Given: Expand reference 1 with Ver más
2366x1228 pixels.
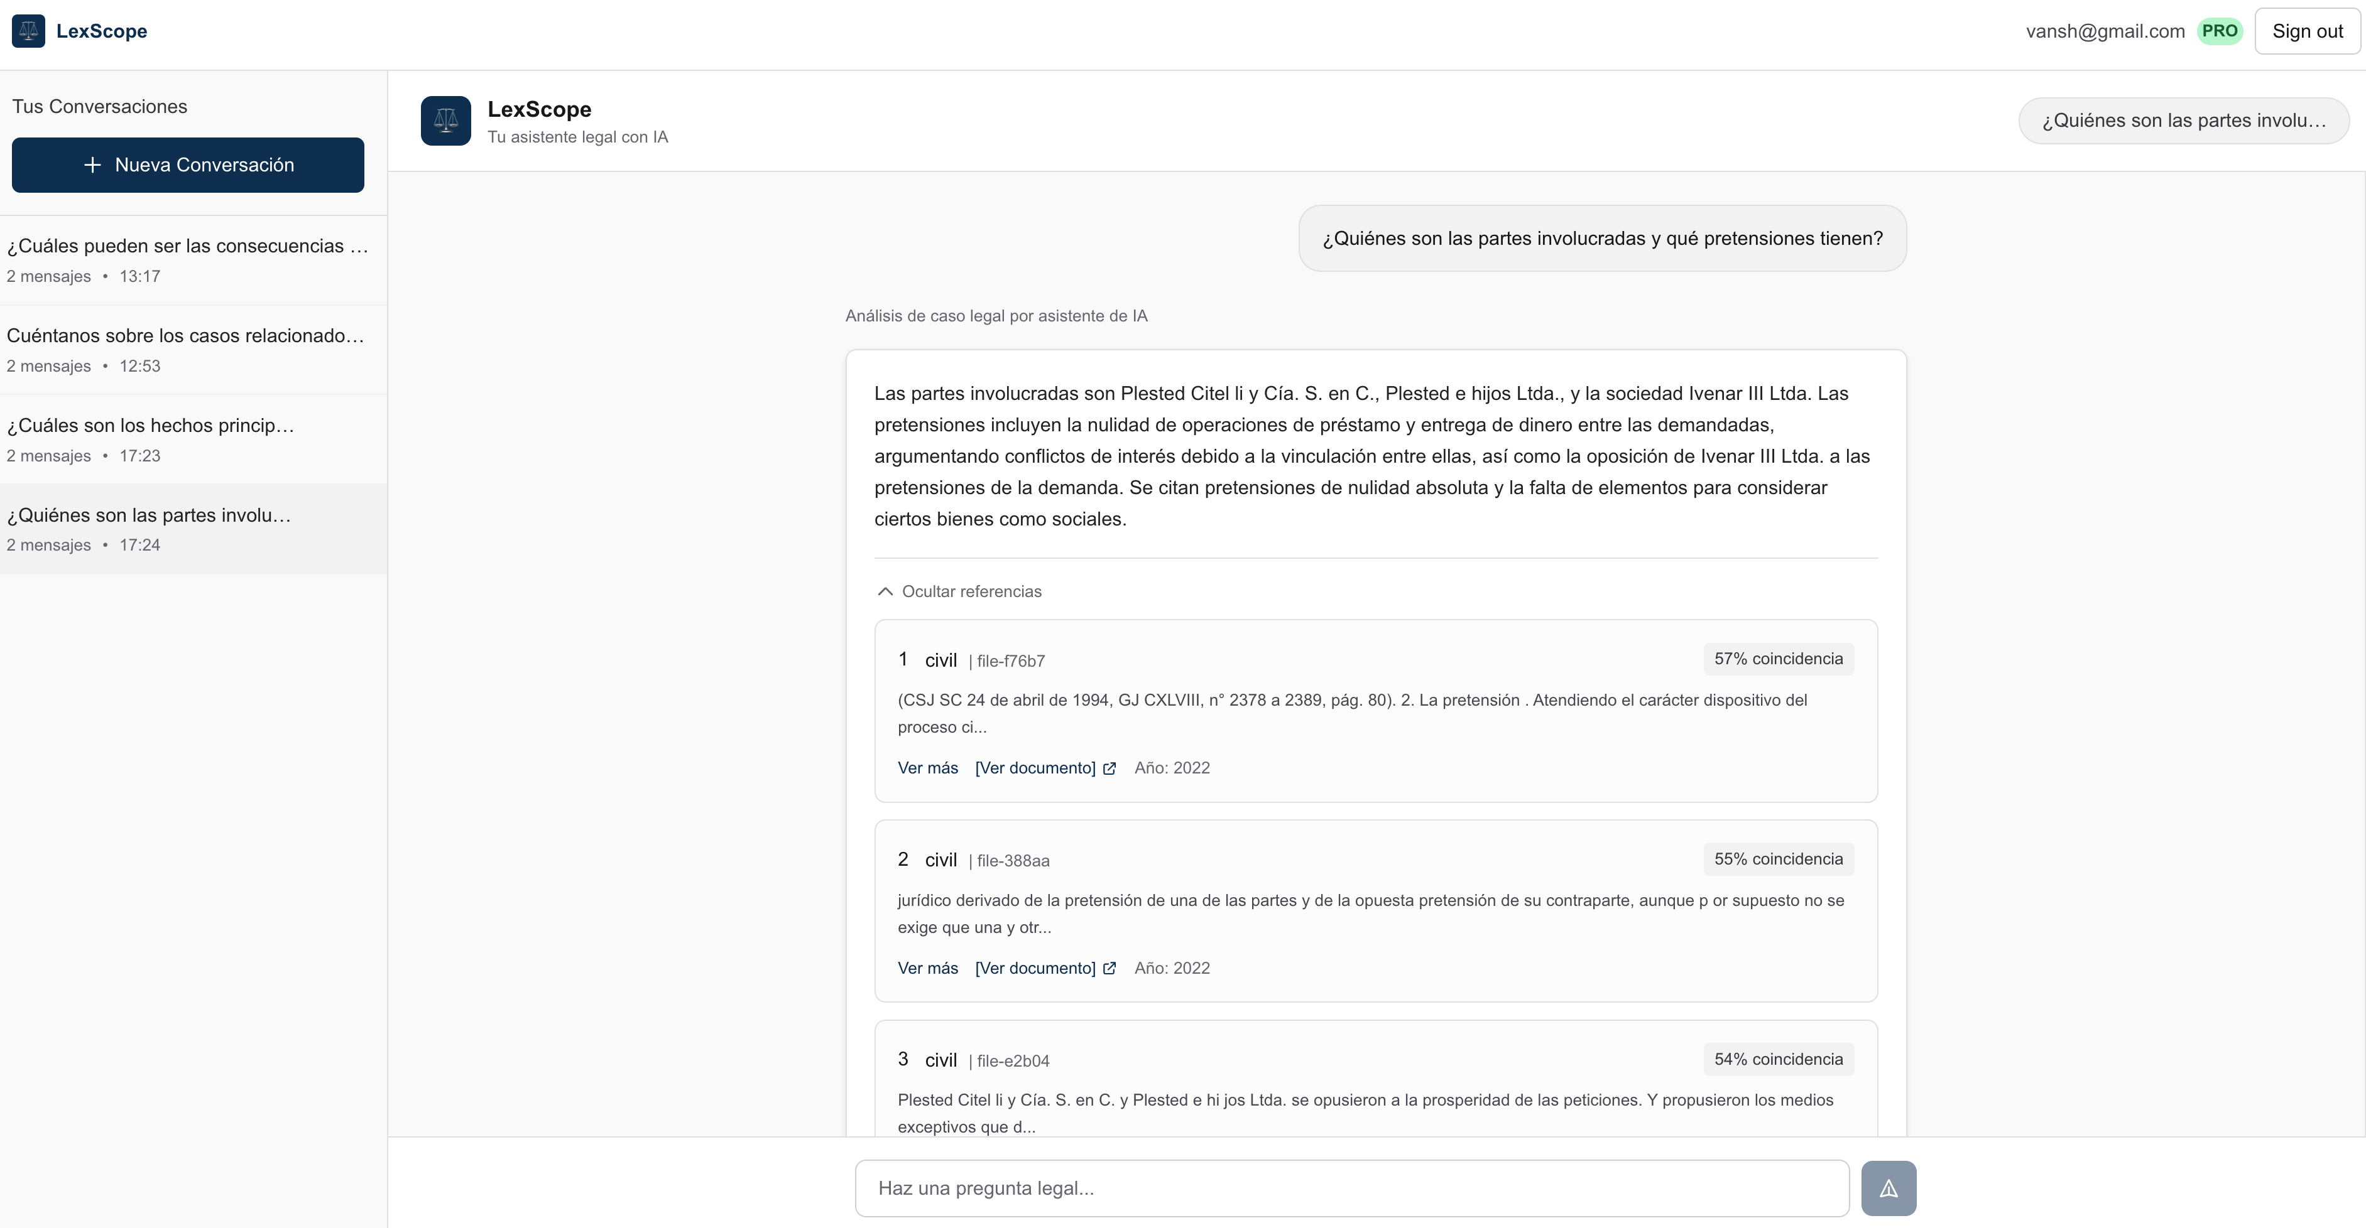Looking at the screenshot, I should [928, 768].
